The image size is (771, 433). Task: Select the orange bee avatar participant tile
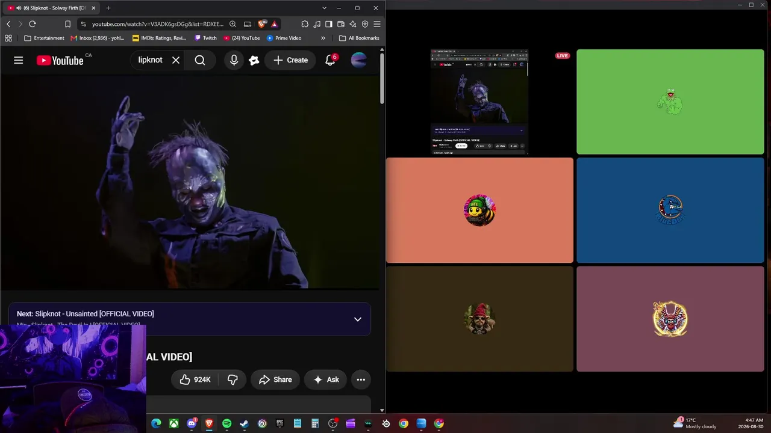click(x=479, y=210)
